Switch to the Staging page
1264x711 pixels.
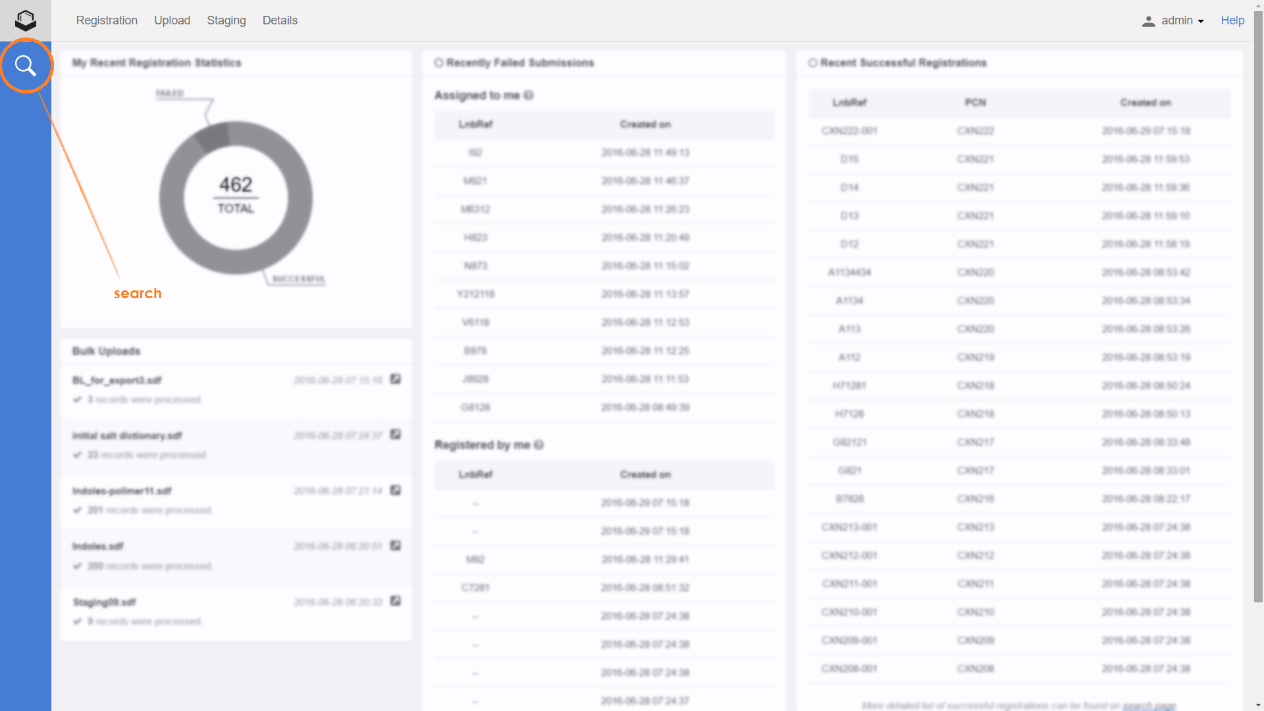[x=226, y=20]
